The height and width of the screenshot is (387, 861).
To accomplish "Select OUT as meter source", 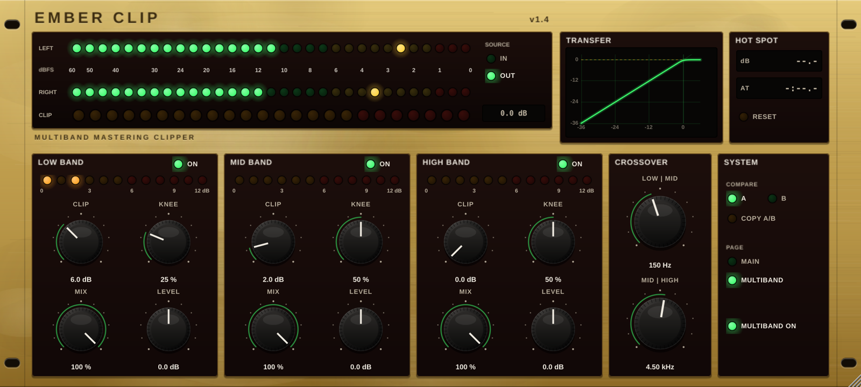I will coord(500,76).
